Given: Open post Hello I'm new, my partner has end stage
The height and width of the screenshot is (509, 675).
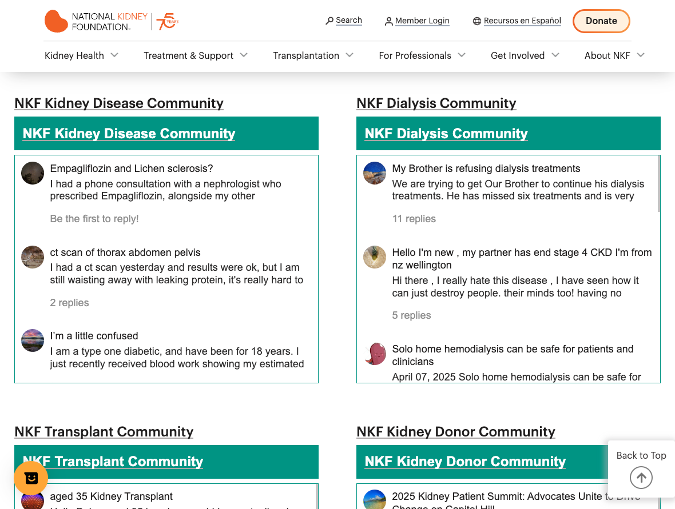Looking at the screenshot, I should tap(522, 258).
